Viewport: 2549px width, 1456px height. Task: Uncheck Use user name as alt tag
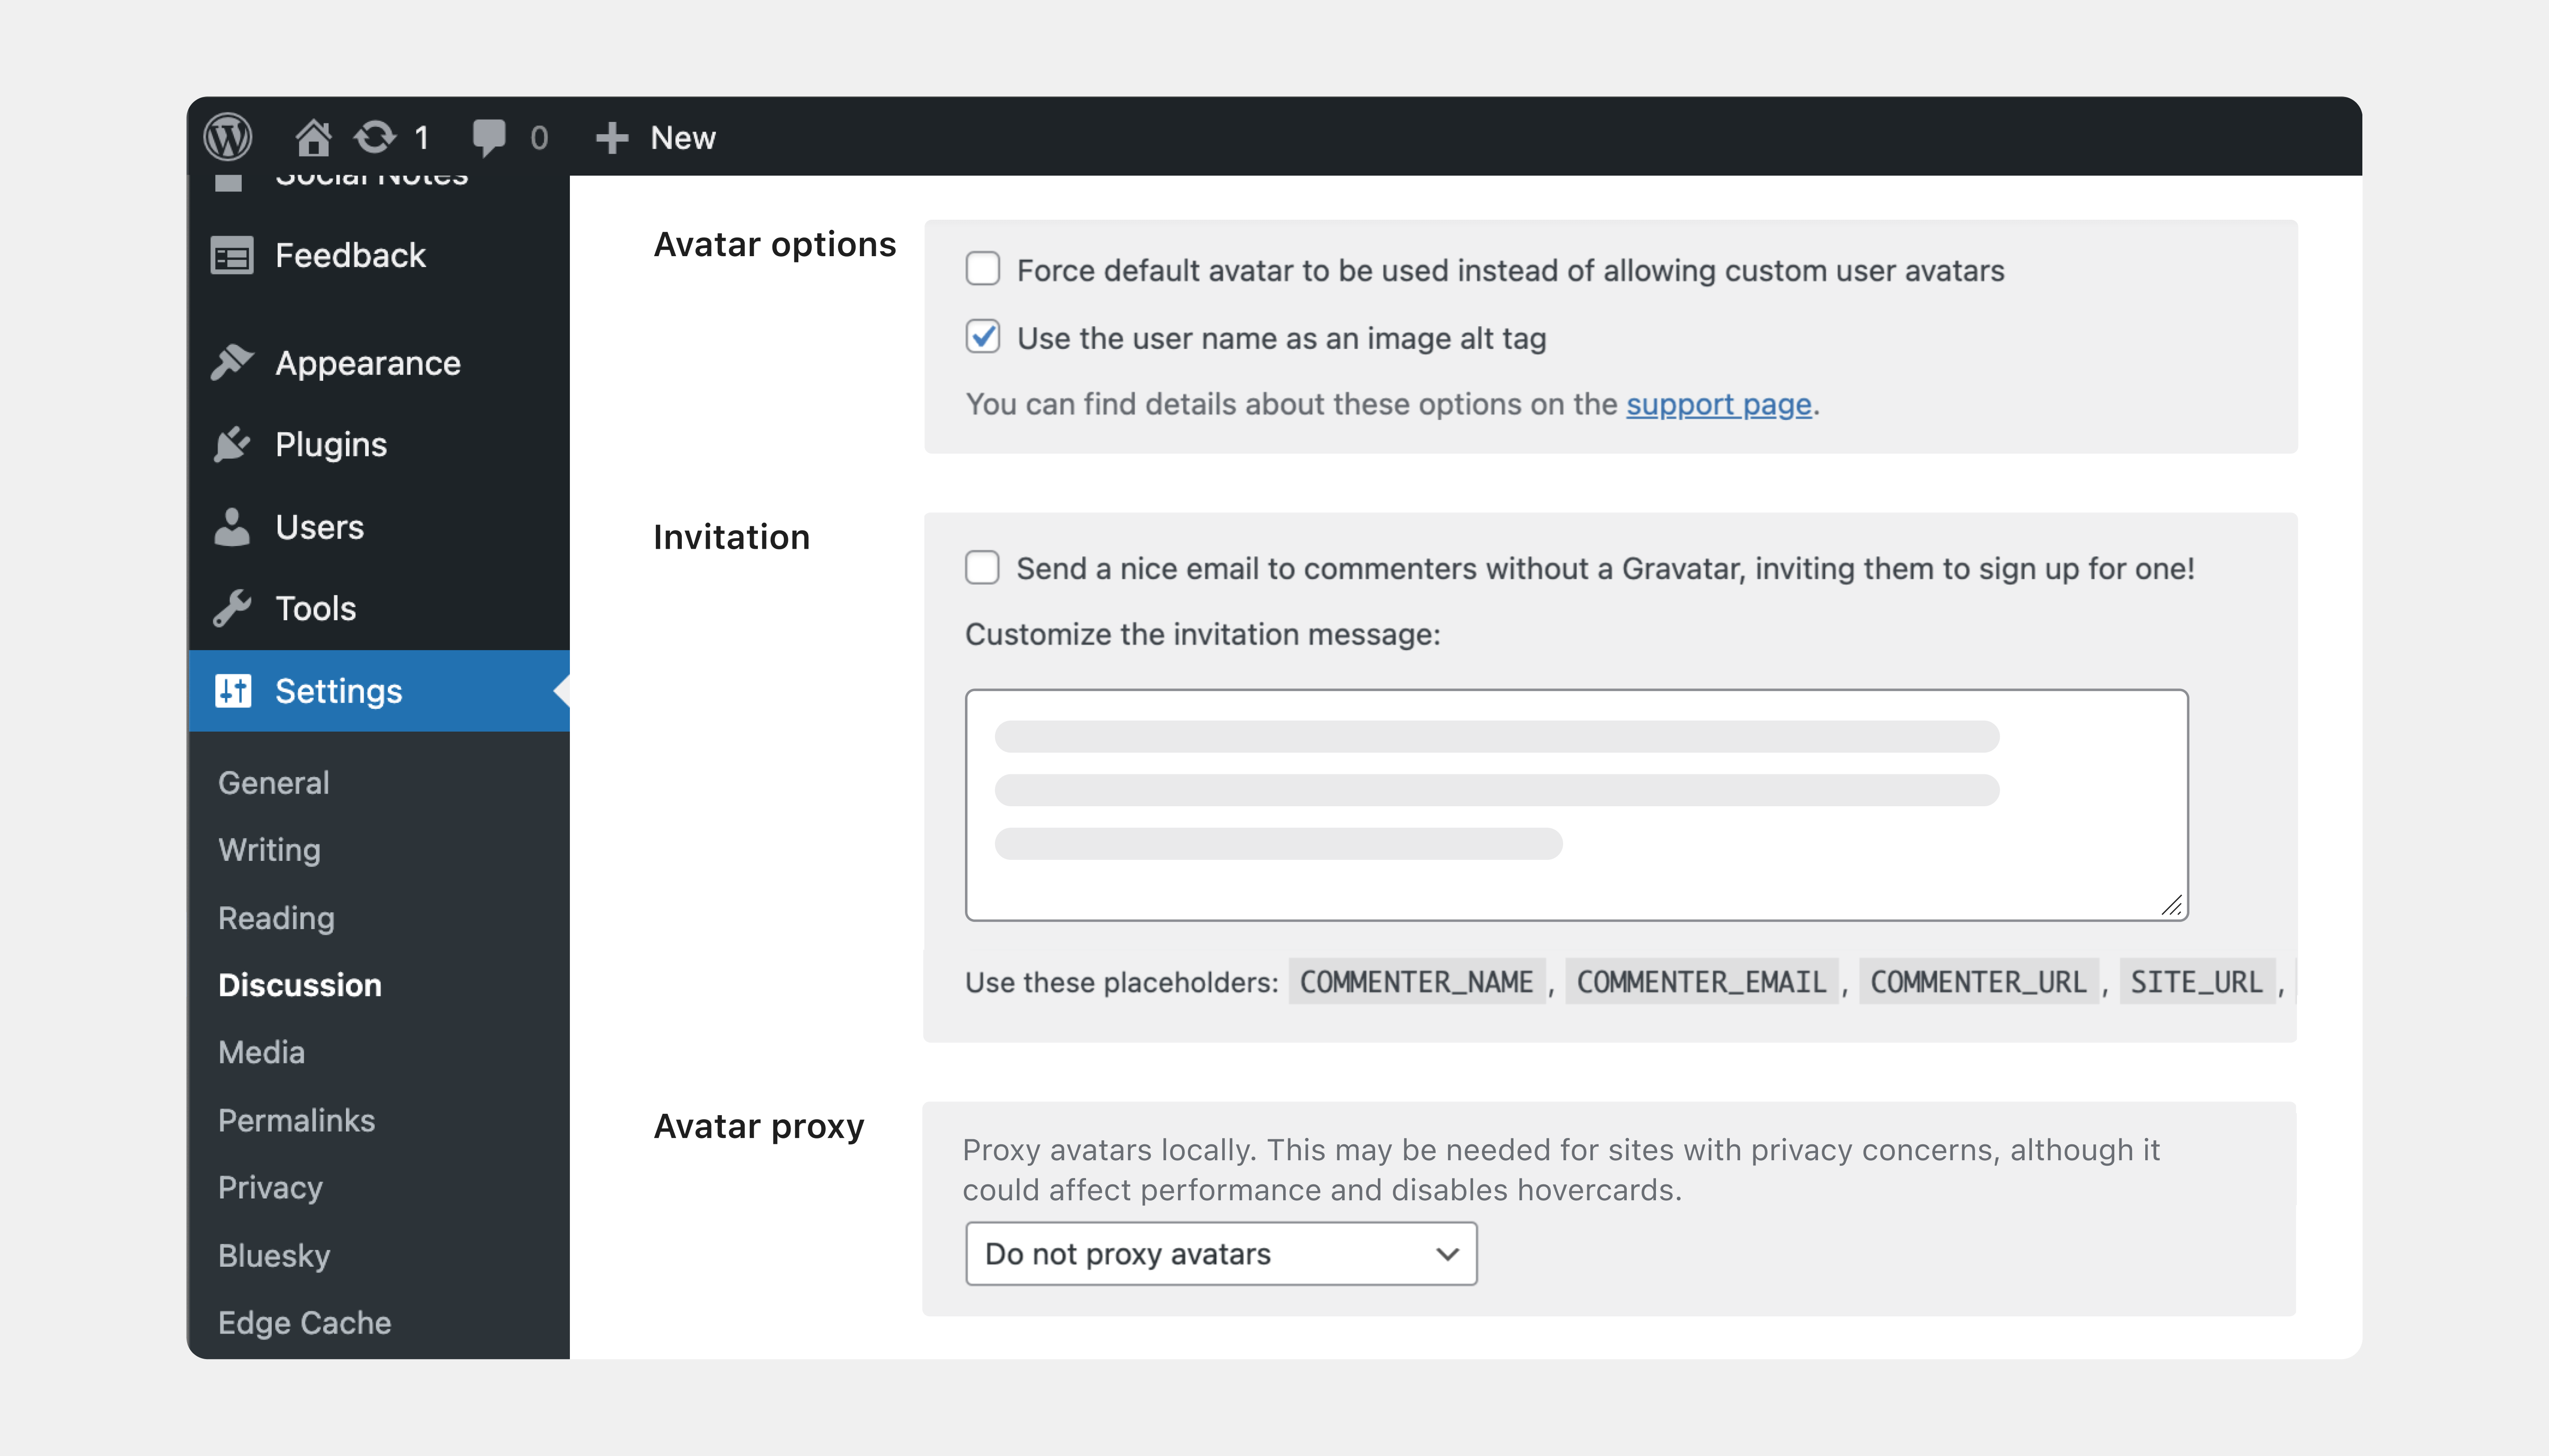point(982,337)
